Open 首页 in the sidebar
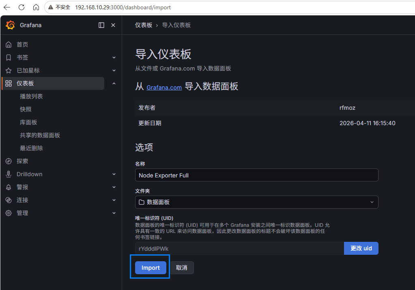 (x=22, y=45)
